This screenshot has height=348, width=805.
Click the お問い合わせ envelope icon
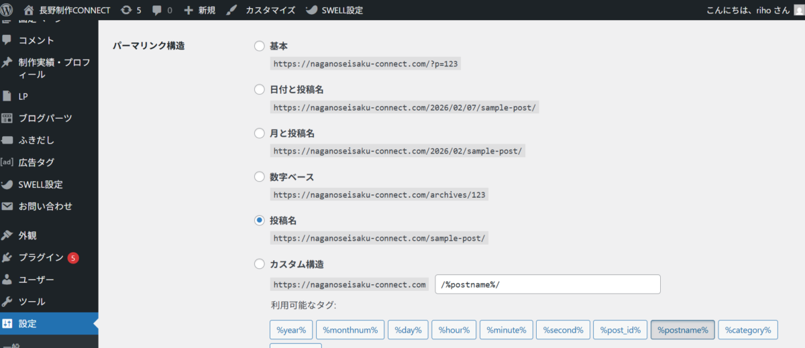pos(7,206)
